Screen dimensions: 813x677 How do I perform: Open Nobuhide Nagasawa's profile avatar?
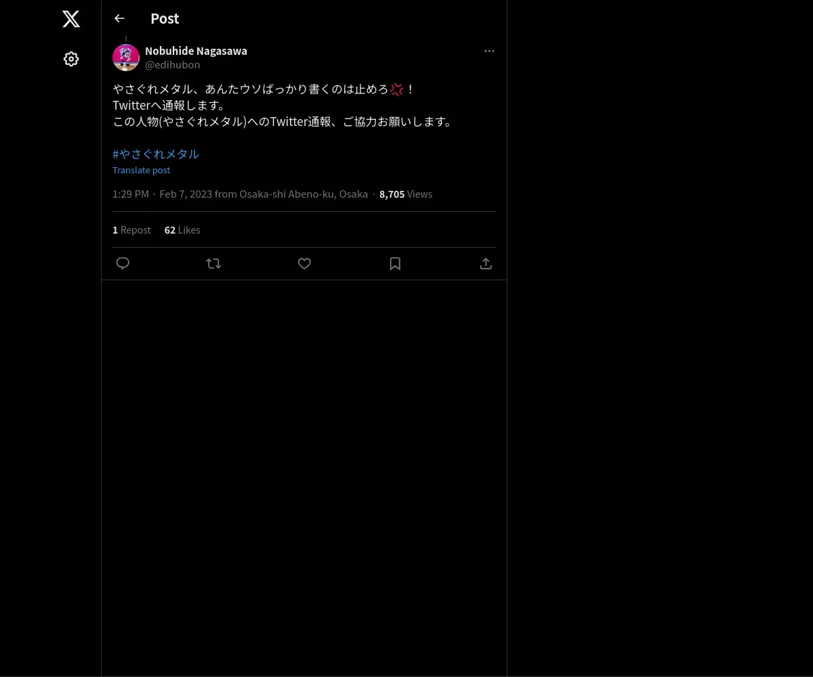click(x=126, y=58)
